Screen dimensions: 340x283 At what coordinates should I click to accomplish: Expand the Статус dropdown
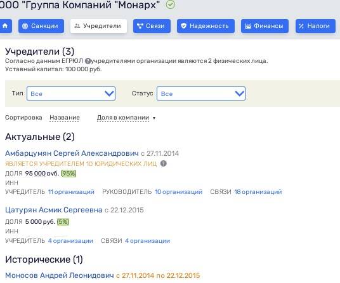(201, 93)
